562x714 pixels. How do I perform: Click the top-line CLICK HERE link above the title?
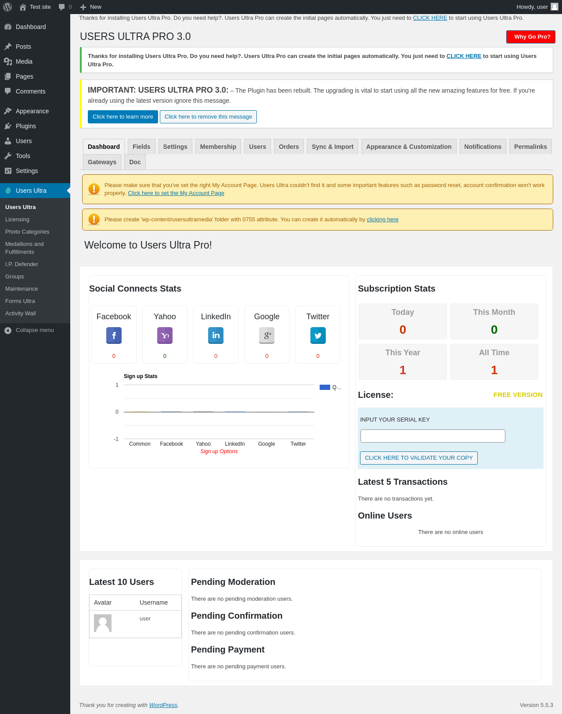click(x=430, y=18)
